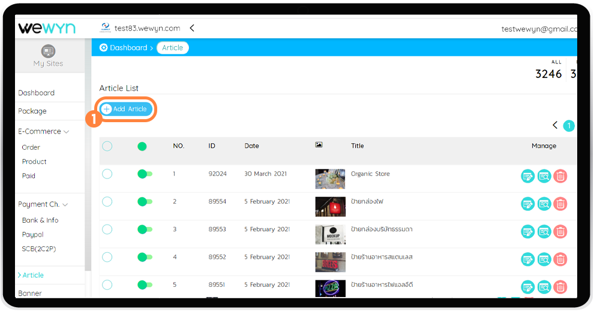This screenshot has height=312, width=594.
Task: Edit the Organic Store article
Action: pyautogui.click(x=528, y=176)
